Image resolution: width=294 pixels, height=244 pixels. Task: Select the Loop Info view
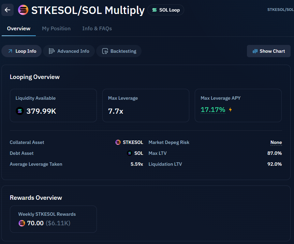pyautogui.click(x=21, y=51)
